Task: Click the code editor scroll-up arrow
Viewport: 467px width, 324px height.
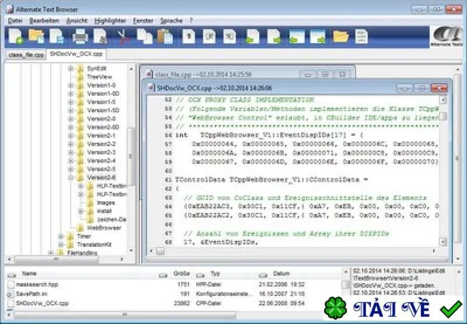Action: [443, 100]
